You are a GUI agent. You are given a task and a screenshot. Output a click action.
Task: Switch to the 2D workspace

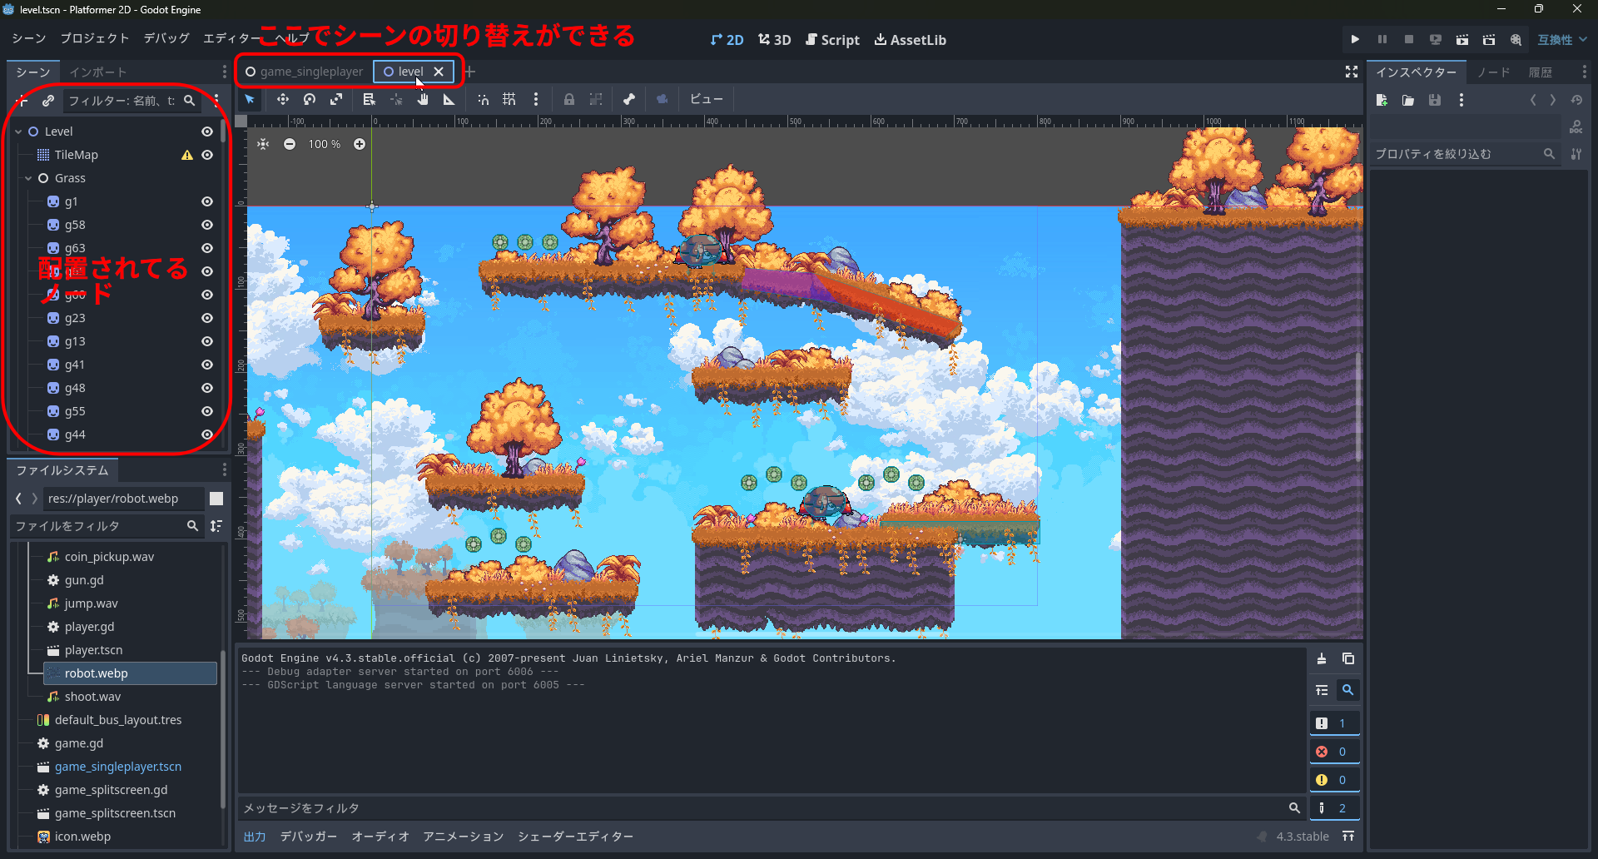(x=727, y=40)
